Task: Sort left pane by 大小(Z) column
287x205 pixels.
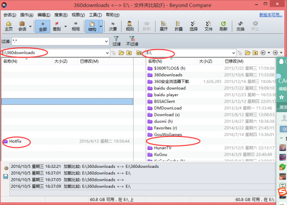Action: point(65,61)
